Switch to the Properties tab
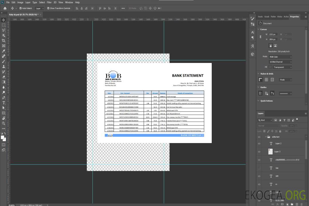 coord(294,17)
